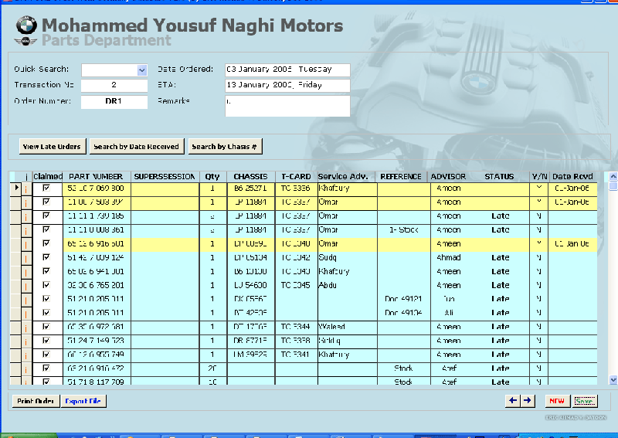The image size is (618, 438).
Task: Click the CHASSIS column header
Action: 250,176
